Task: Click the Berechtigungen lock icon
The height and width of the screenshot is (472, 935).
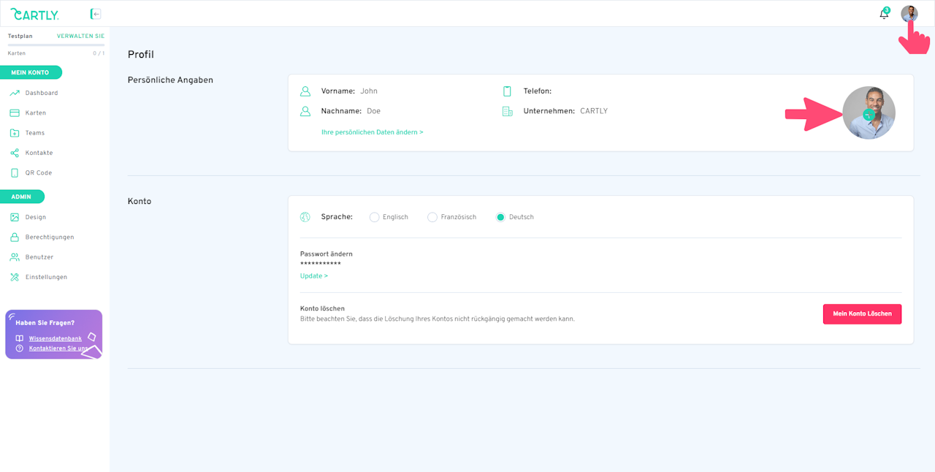Action: (x=15, y=237)
